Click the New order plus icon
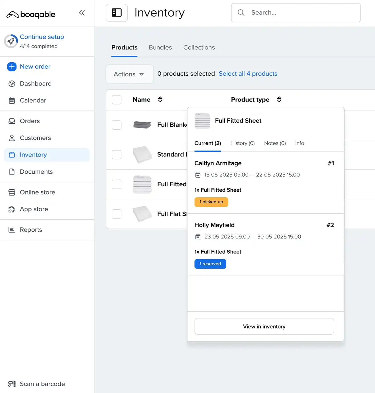Screen dimensions: 375x393 point(12,67)
